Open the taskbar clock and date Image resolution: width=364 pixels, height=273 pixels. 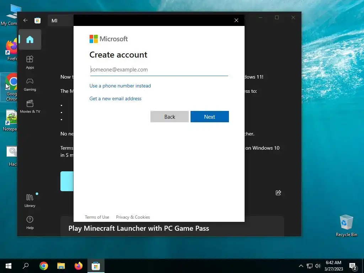(x=333, y=266)
